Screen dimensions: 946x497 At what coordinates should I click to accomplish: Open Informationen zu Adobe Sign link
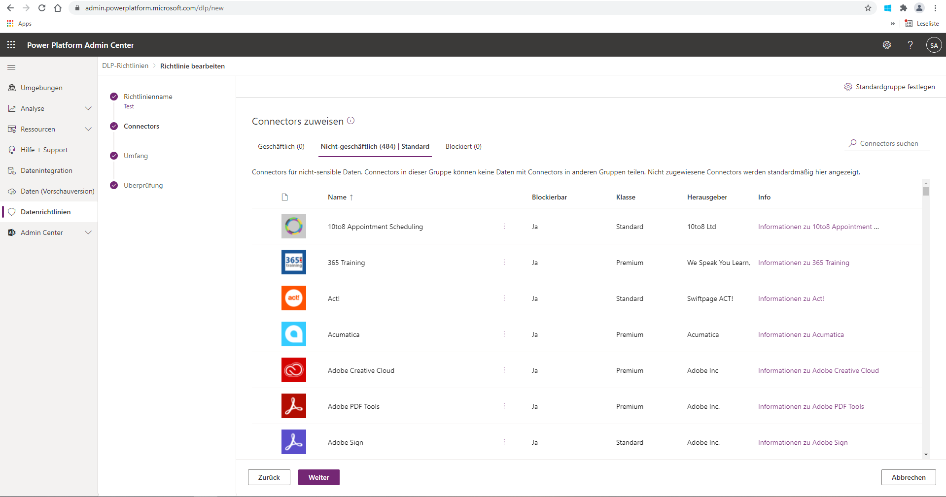point(803,442)
